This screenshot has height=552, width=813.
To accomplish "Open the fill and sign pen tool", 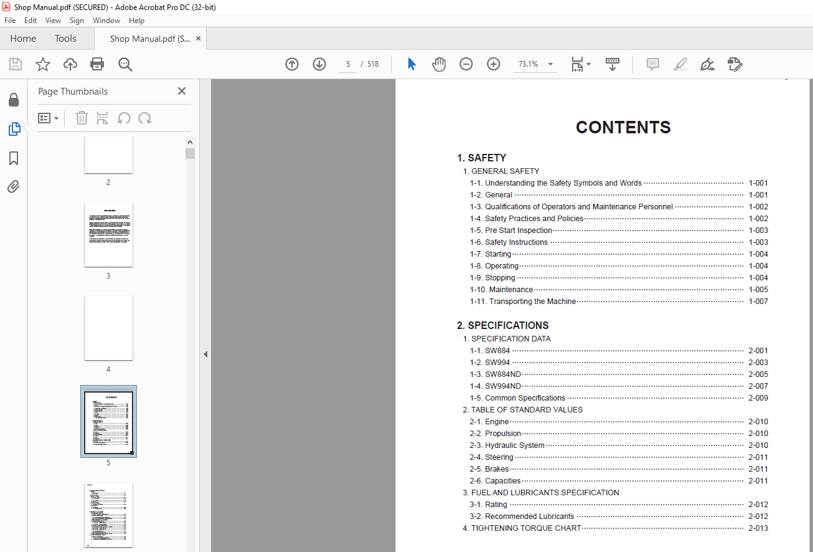I will point(707,64).
